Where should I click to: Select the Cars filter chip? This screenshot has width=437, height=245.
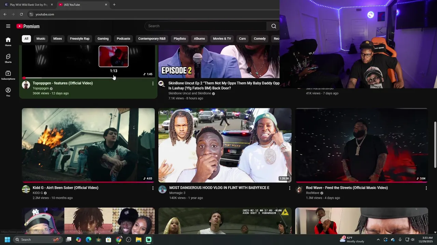[x=242, y=38]
